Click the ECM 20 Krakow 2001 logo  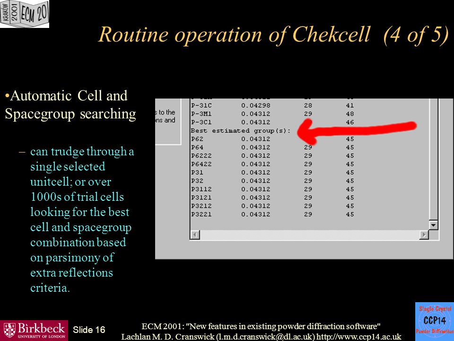[x=24, y=14]
